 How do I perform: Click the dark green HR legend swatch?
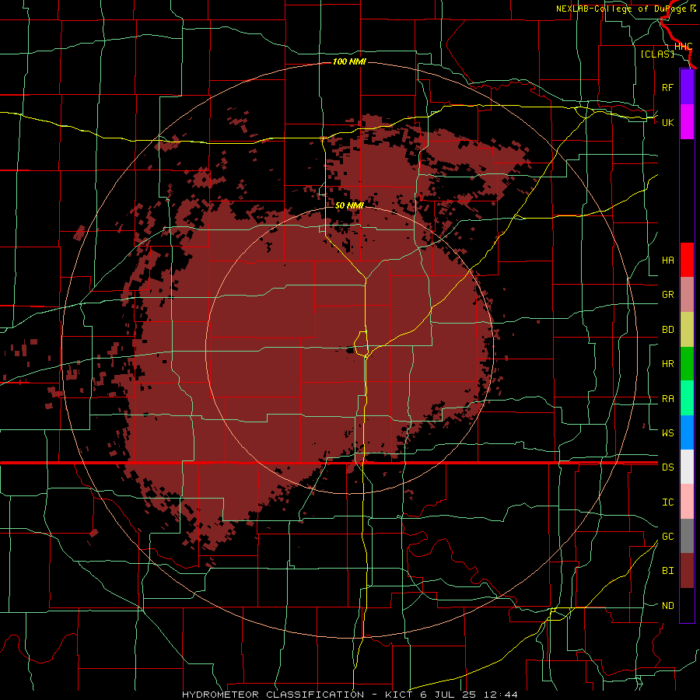point(687,363)
